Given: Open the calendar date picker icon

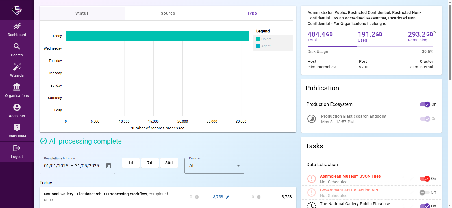Looking at the screenshot, I should 108,166.
